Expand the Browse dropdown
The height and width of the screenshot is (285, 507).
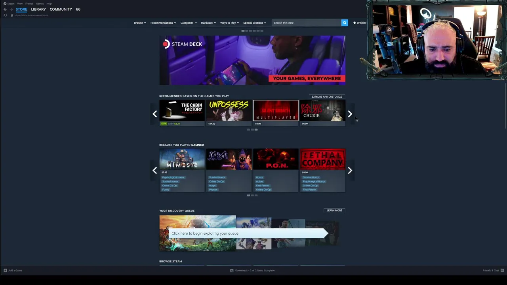click(x=140, y=23)
